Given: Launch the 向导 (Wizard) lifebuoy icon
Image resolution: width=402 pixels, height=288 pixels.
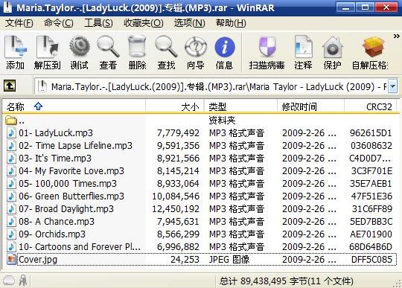Looking at the screenshot, I should [196, 53].
